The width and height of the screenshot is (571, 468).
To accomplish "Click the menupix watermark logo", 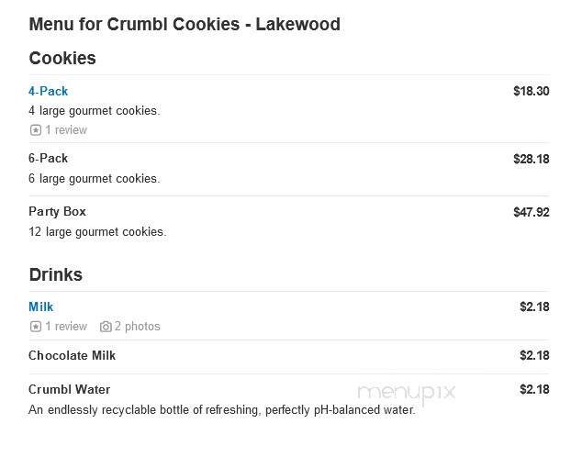I will (406, 393).
